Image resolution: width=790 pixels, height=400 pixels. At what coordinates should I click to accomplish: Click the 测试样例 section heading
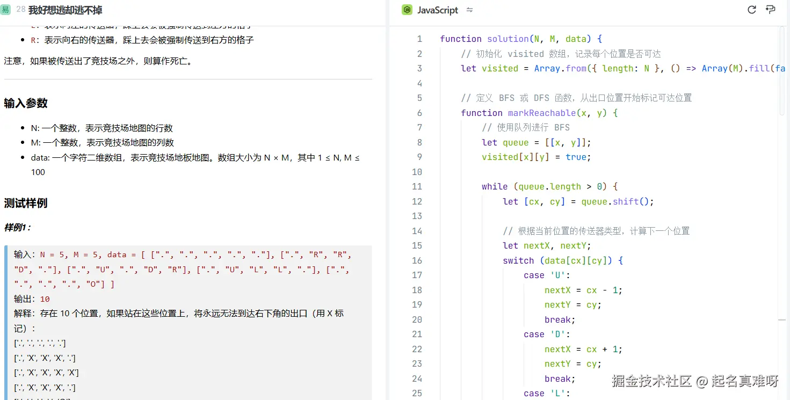[x=26, y=203]
